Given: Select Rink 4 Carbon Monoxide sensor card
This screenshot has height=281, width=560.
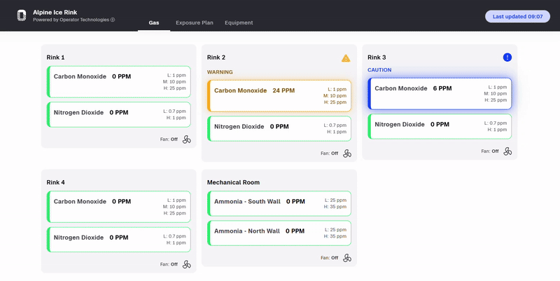Looking at the screenshot, I should pyautogui.click(x=118, y=206).
